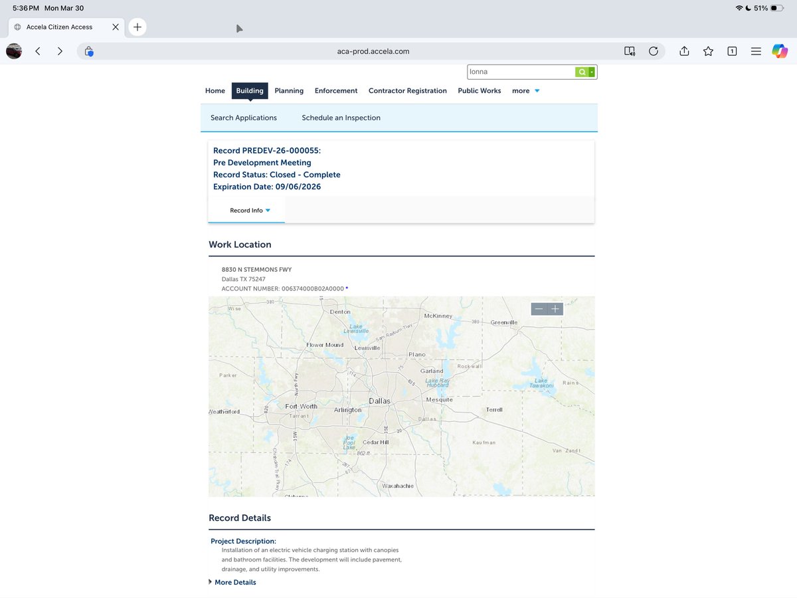Open Contractor Registration menu

pos(408,91)
